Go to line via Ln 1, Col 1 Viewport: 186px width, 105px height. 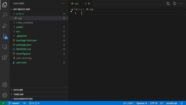128,103
